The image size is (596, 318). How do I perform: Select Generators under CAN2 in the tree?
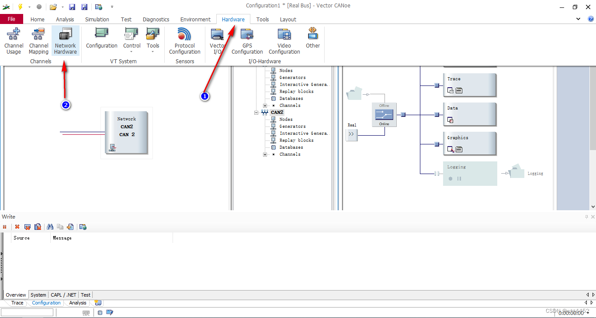(293, 127)
